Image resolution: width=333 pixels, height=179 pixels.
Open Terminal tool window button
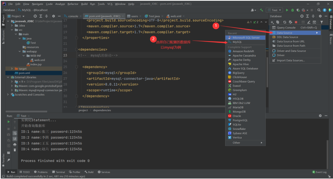58,172
